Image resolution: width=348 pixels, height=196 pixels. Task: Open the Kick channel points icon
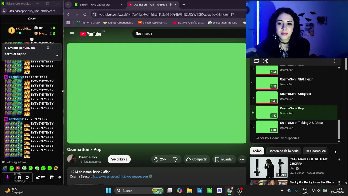pos(41,177)
